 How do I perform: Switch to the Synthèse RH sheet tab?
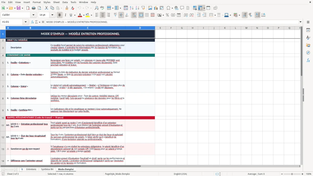click(x=47, y=169)
